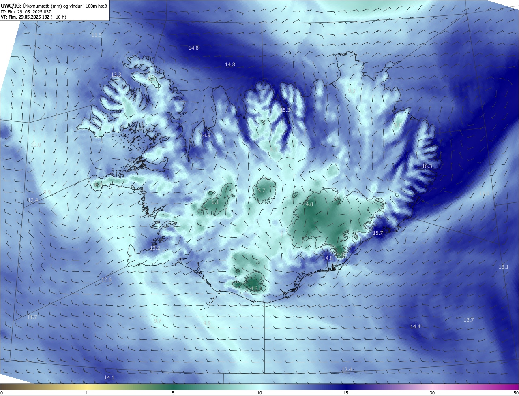This screenshot has height=396, width=519.
Task: Click the map value 11.5
Action: point(97,35)
